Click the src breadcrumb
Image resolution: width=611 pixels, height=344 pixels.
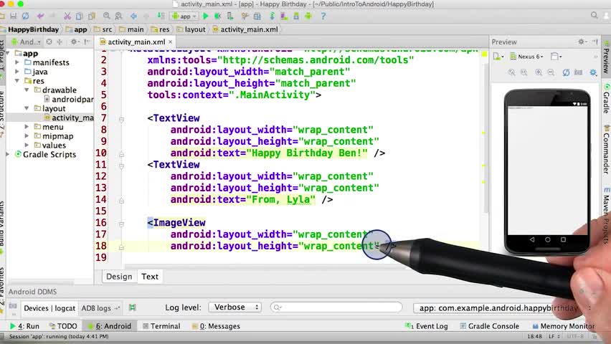point(103,29)
